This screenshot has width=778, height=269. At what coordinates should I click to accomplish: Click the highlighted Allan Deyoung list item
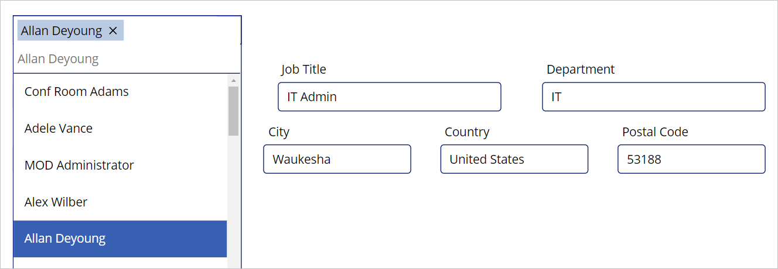[x=120, y=239]
